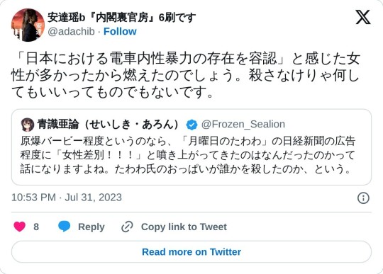Click the 10:53 PM Jul 31, 2023 timestamp
Image resolution: width=383 pixels, height=274 pixels.
pos(67,198)
